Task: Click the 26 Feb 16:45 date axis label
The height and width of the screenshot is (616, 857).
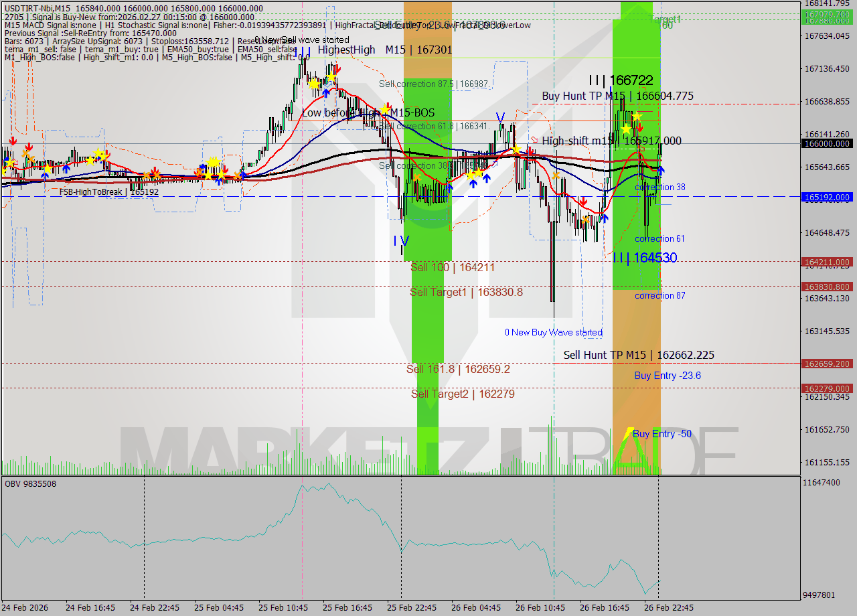Action: pyautogui.click(x=605, y=607)
